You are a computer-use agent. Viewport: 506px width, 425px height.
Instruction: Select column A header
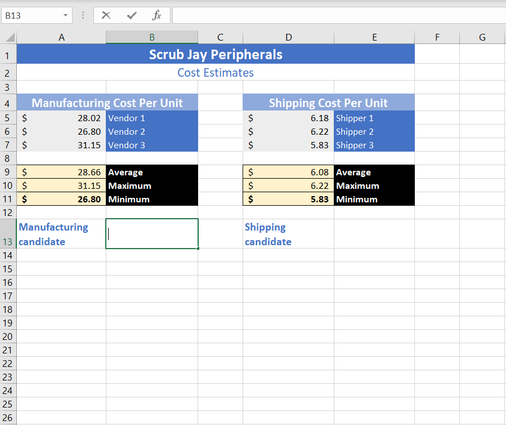(x=61, y=37)
